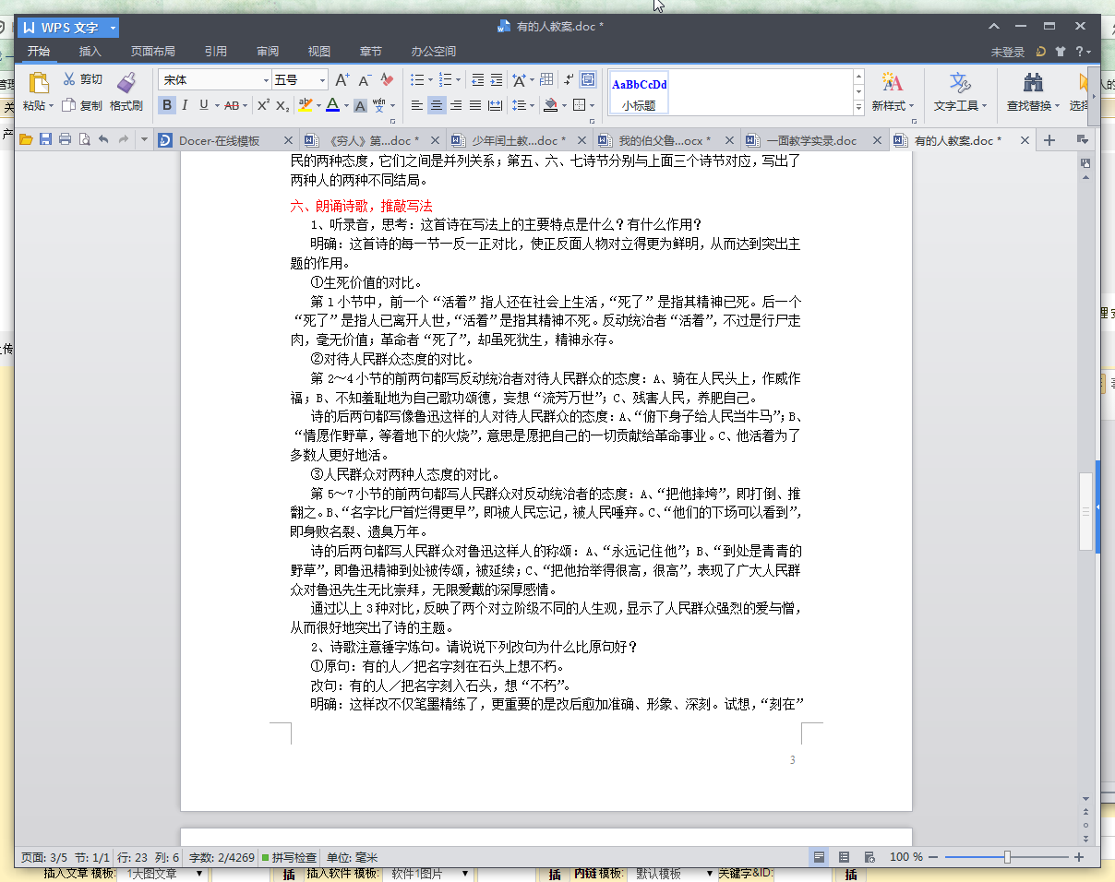1115x882 pixels.
Task: Click the character shading A icon
Action: click(360, 105)
